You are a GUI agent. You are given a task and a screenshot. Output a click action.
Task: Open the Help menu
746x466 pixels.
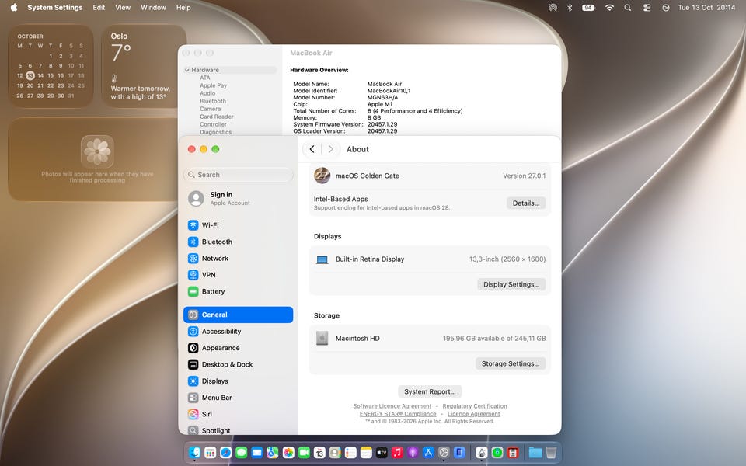[183, 8]
